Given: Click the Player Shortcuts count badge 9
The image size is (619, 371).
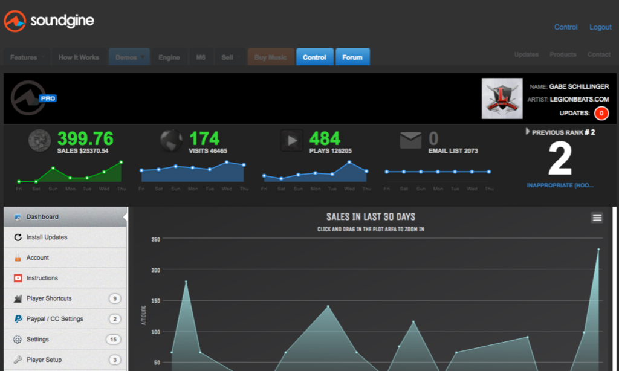Looking at the screenshot, I should [x=115, y=298].
